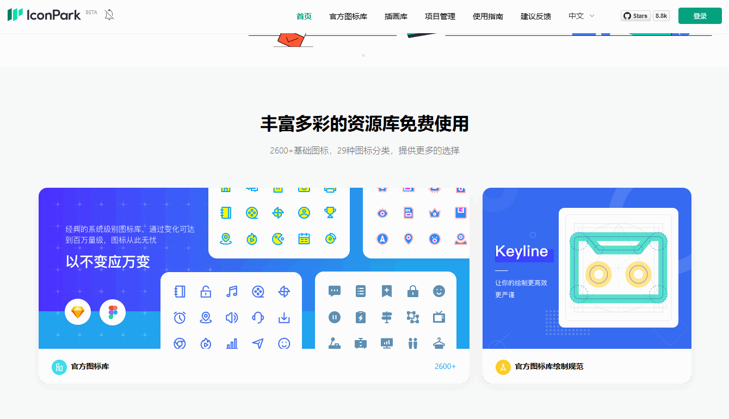Click the IconPark logo
The height and width of the screenshot is (419, 729).
[45, 15]
